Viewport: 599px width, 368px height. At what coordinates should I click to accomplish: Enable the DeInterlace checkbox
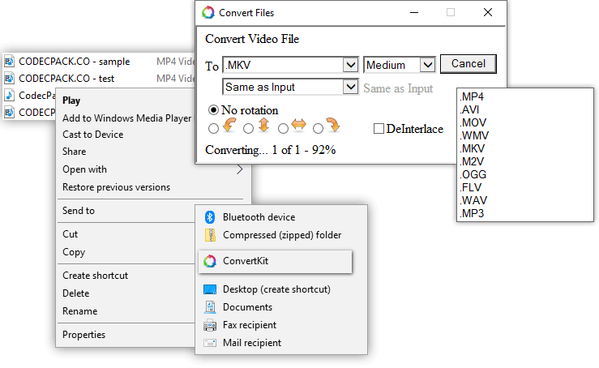pos(379,129)
